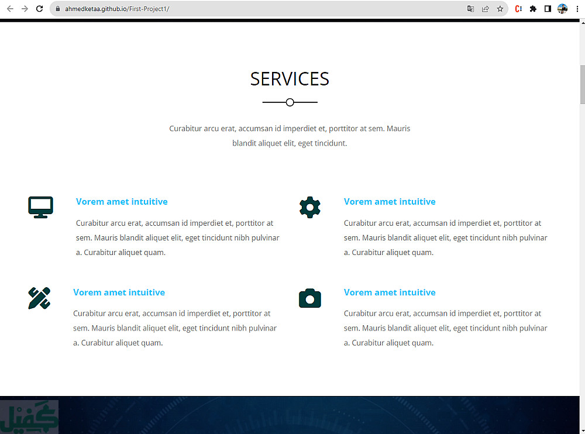Open the Chrome three-dot menu
Image resolution: width=585 pixels, height=434 pixels.
[x=577, y=9]
